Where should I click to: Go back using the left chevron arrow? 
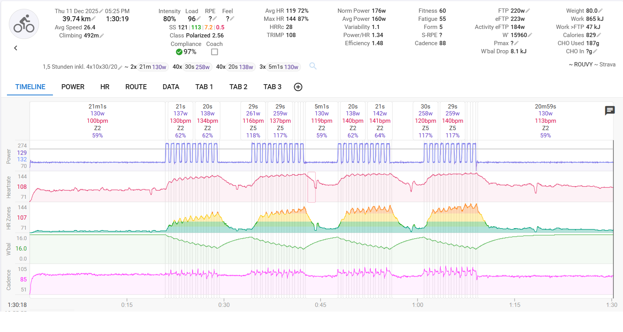click(x=16, y=48)
